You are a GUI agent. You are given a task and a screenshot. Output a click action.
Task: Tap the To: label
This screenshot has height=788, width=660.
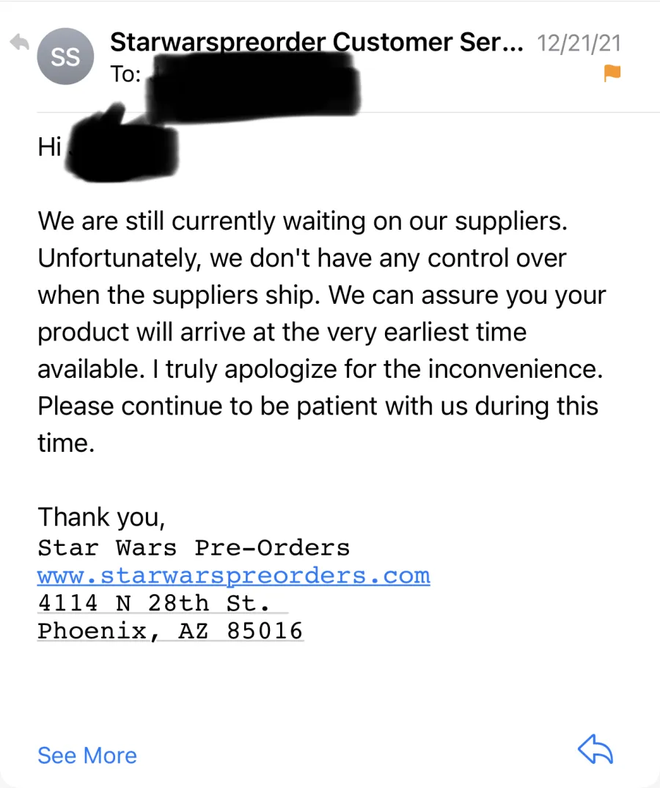[125, 74]
